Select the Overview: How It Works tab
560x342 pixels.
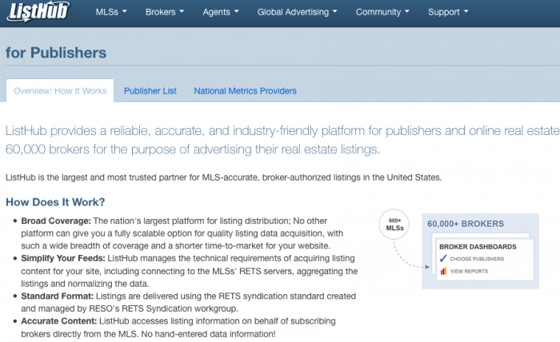click(x=60, y=91)
